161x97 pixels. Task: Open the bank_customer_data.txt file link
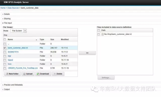[18, 48]
